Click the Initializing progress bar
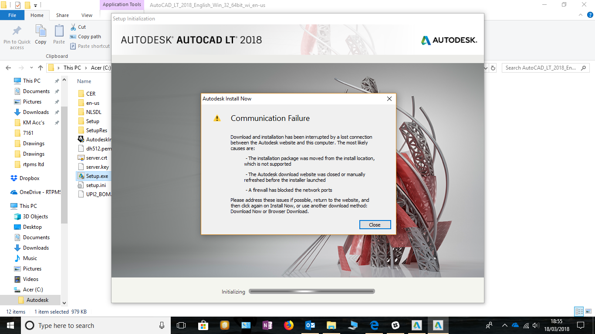 click(311, 291)
